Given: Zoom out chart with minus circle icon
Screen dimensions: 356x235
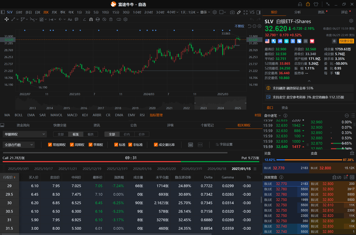Looking at the screenshot, I should (255, 26).
